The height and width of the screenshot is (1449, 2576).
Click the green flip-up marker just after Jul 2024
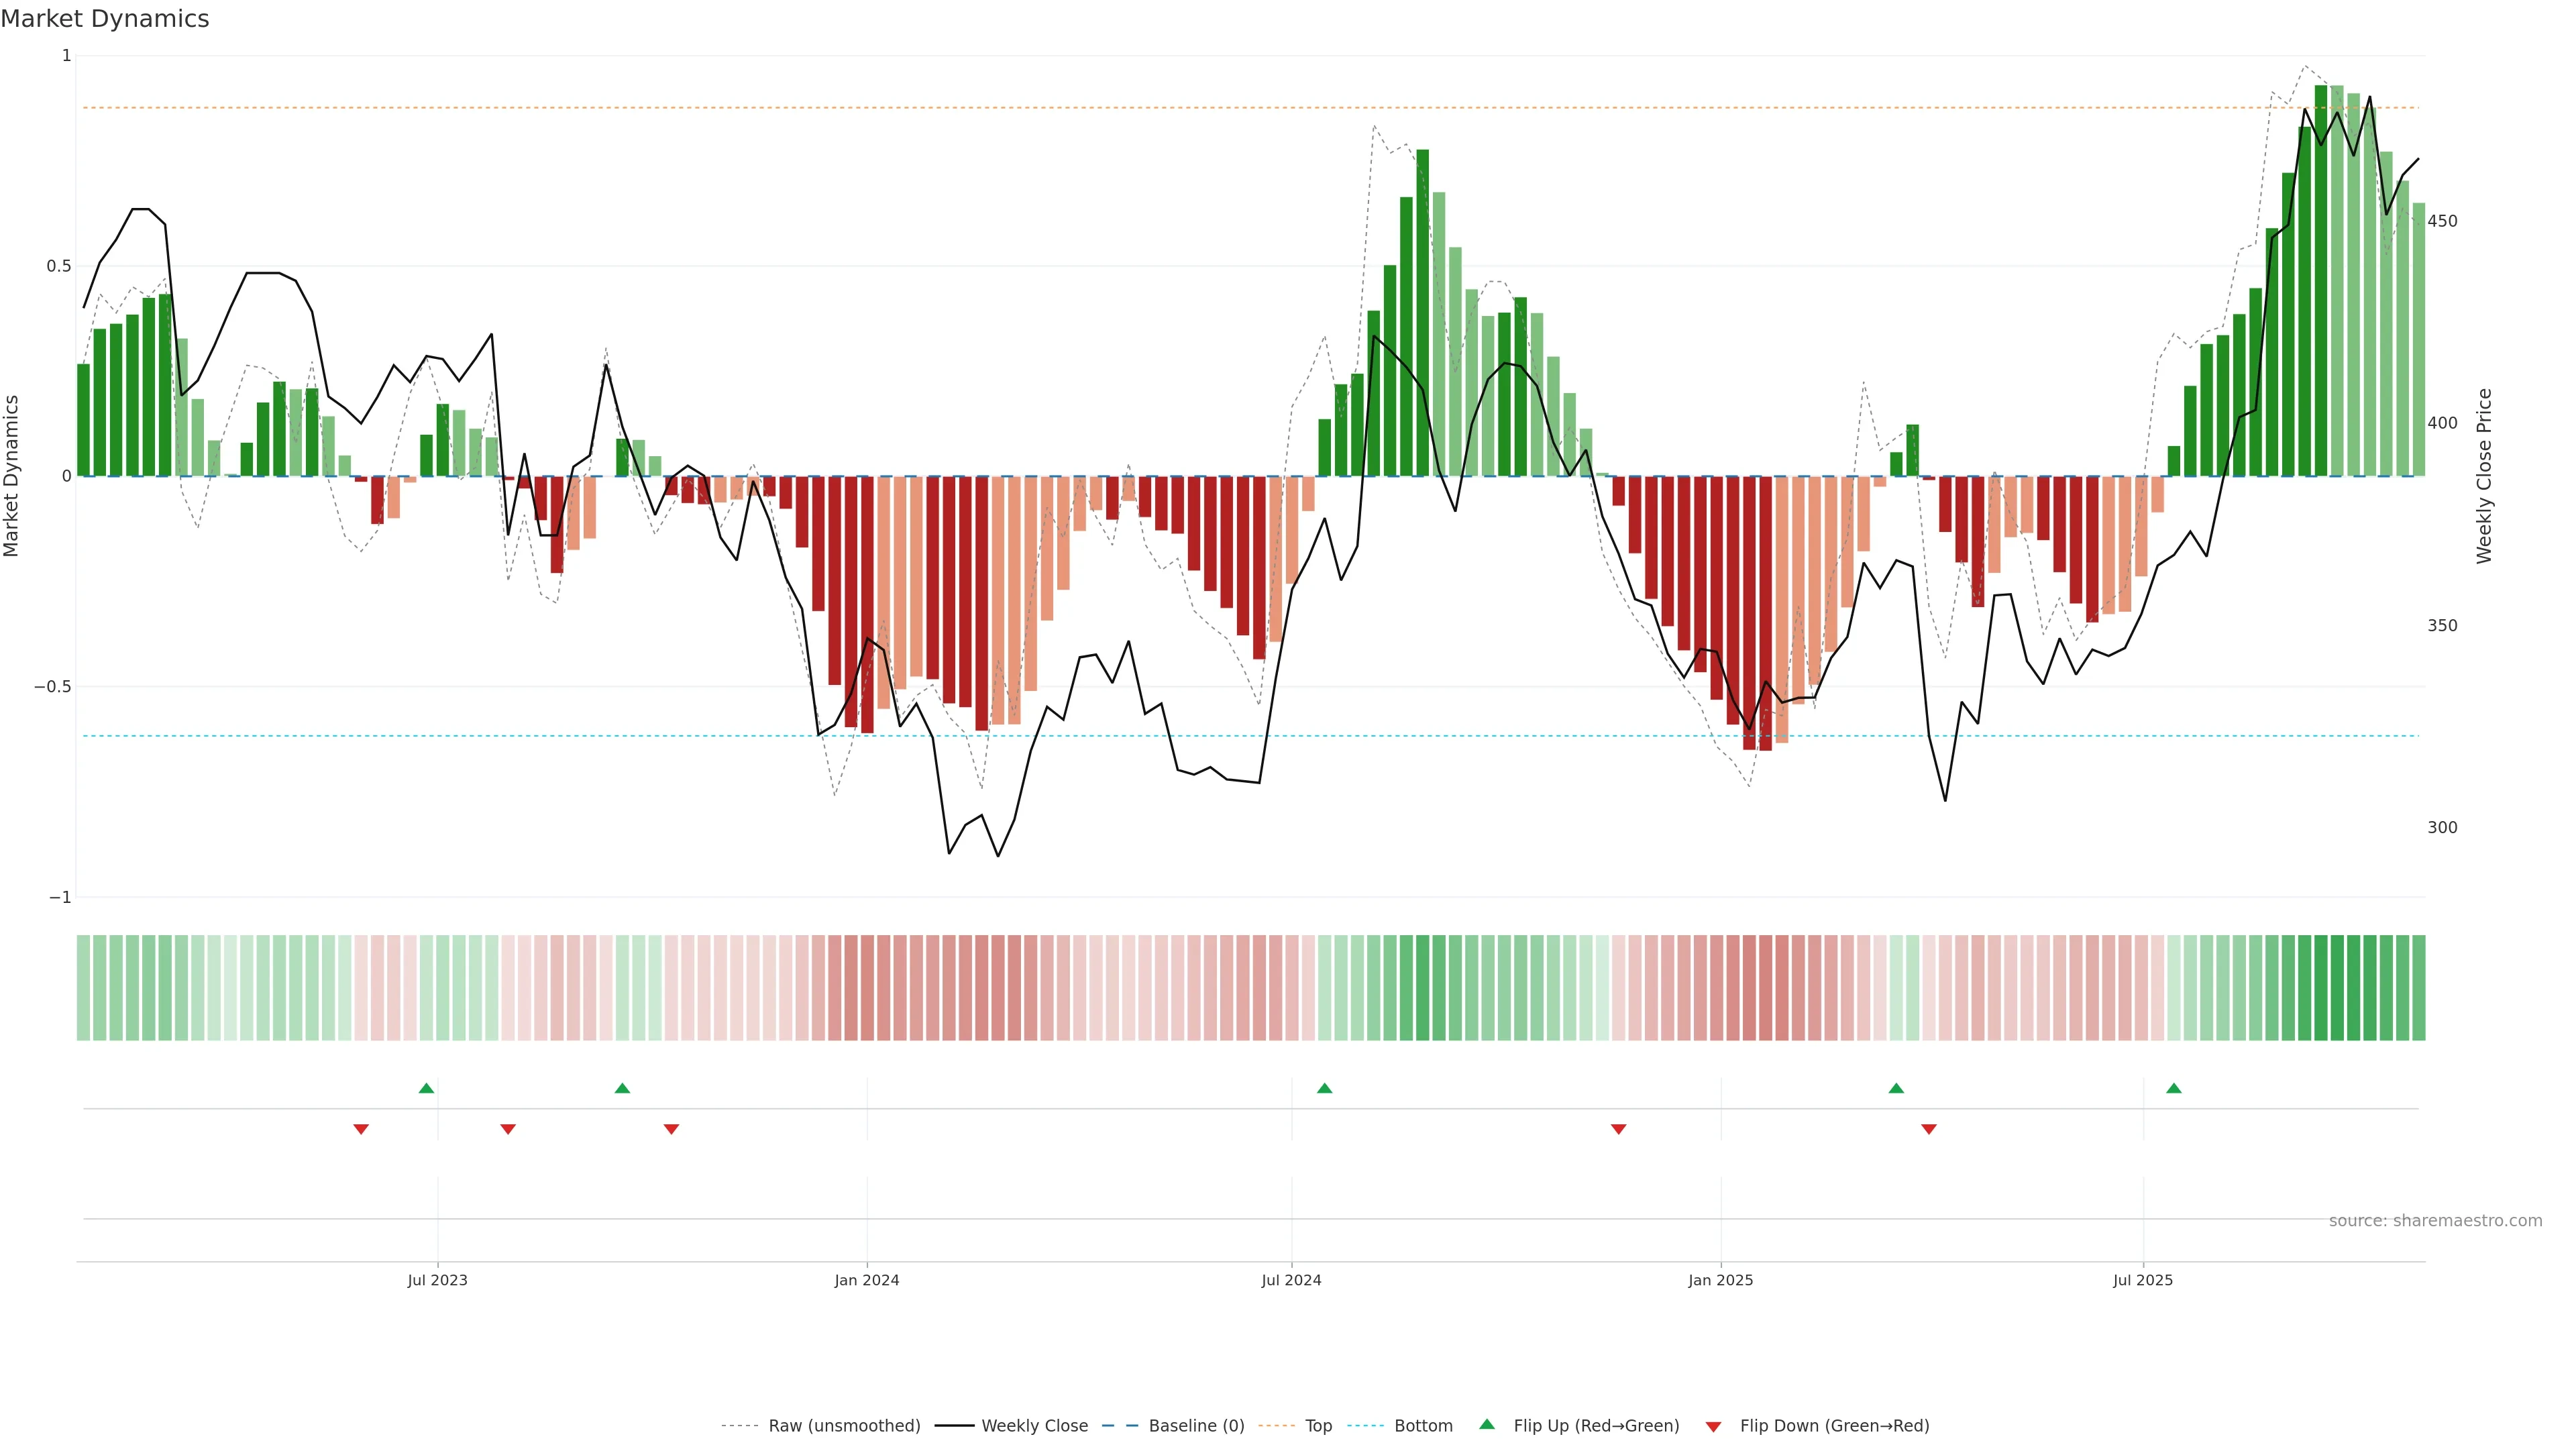coord(1324,1088)
